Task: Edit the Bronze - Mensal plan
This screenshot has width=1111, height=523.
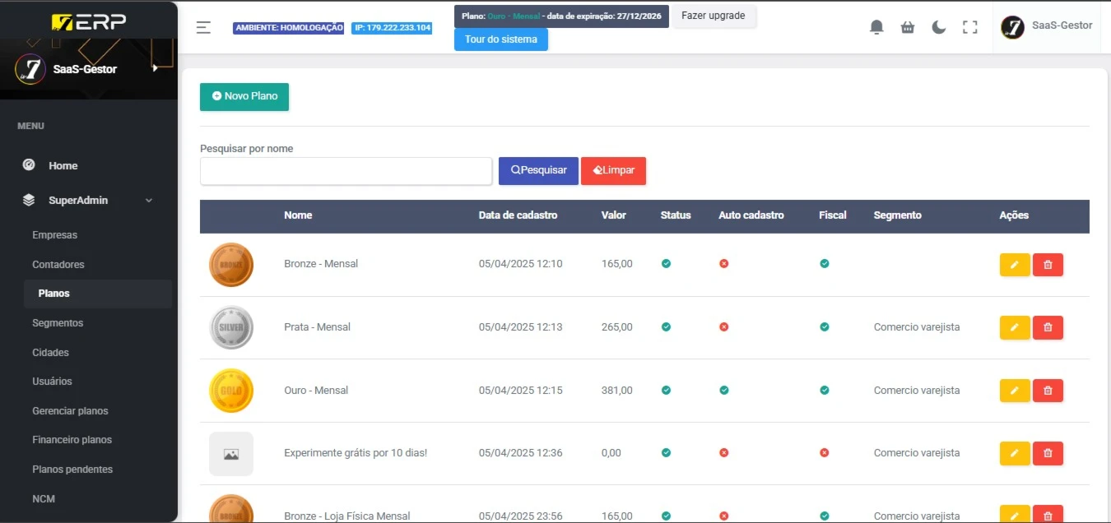Action: (1015, 265)
